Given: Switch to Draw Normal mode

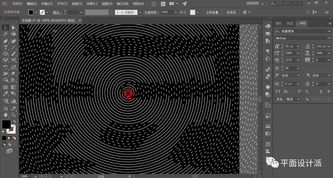Looking at the screenshot, I should (x=4, y=144).
